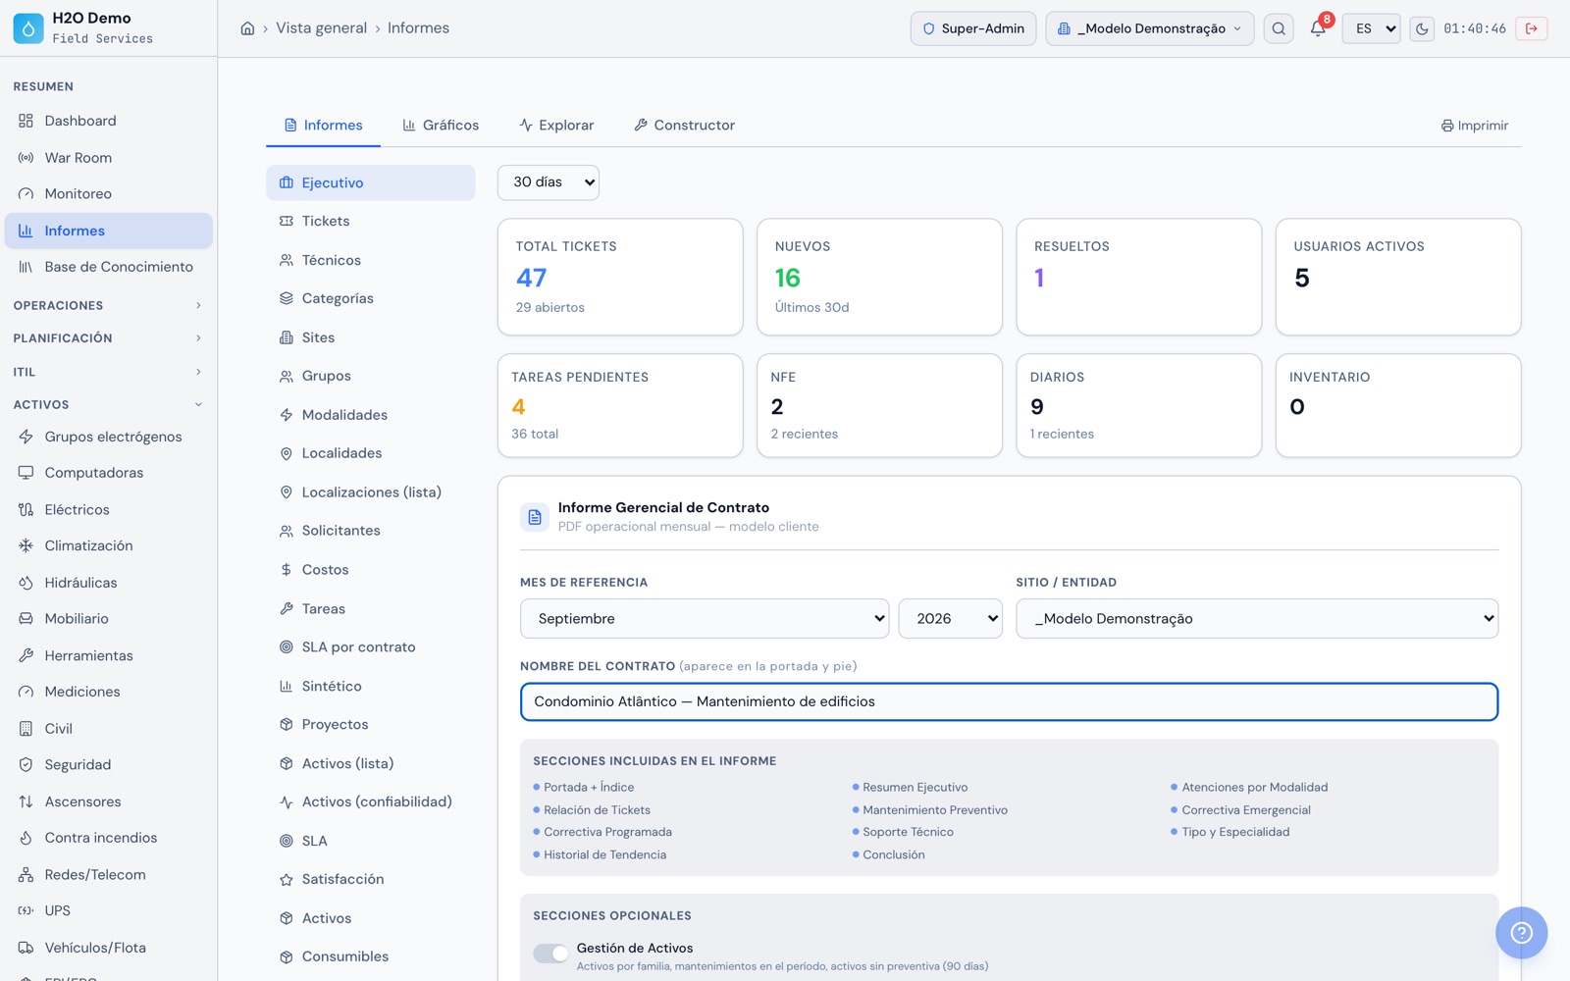
Task: Open the Sitio / Entidad dropdown
Action: pos(1257,619)
